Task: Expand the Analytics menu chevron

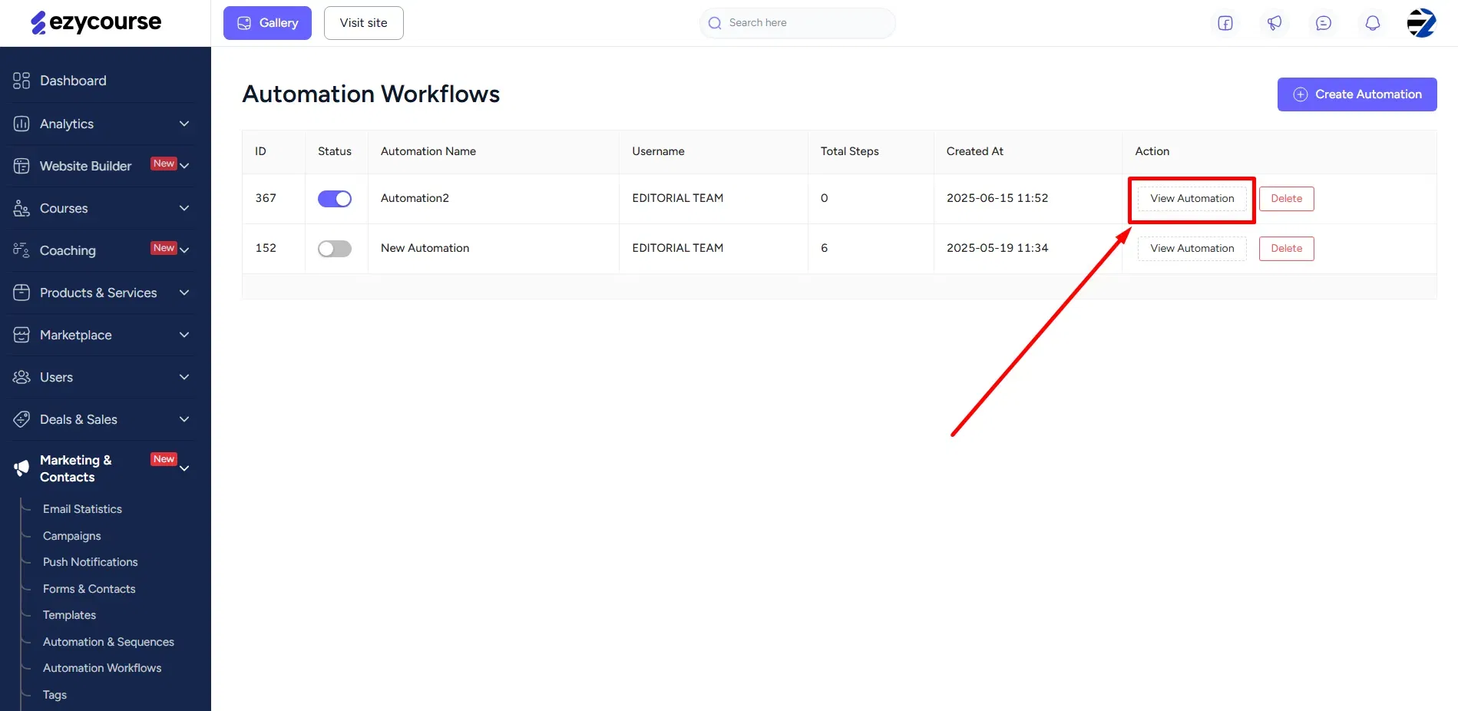Action: coord(184,124)
